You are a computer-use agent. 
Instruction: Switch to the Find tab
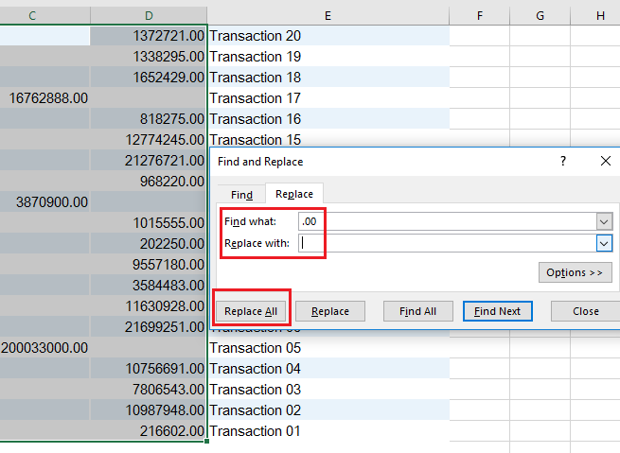coord(242,194)
